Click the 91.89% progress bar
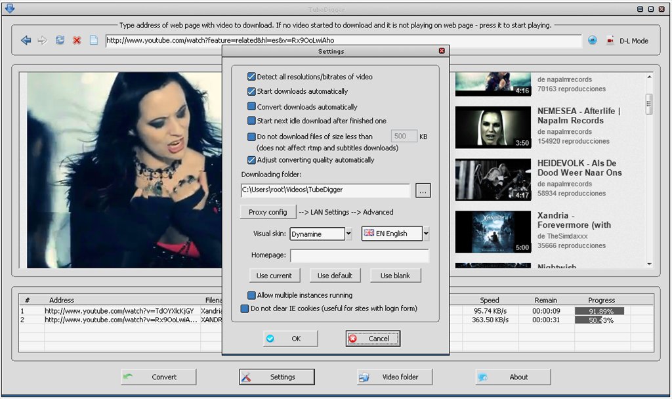Image resolution: width=672 pixels, height=399 pixels. point(599,311)
